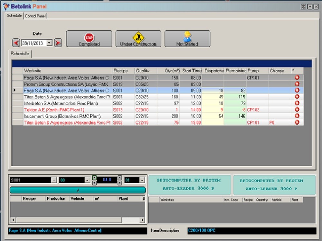Switch to the Control Panel tab
322x241 pixels.
click(x=35, y=16)
